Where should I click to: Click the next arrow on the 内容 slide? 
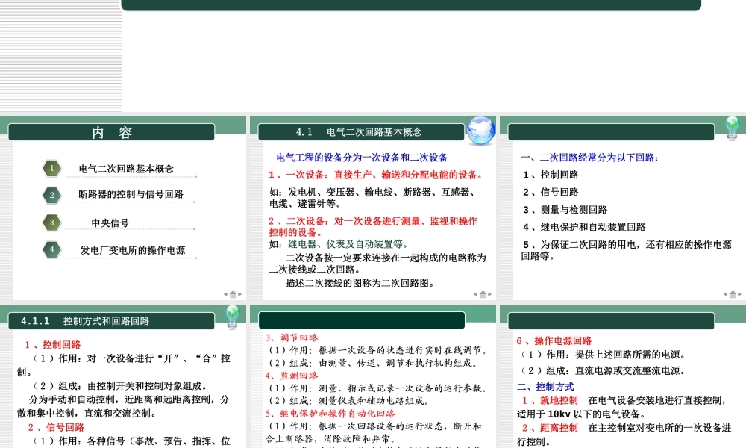click(239, 294)
